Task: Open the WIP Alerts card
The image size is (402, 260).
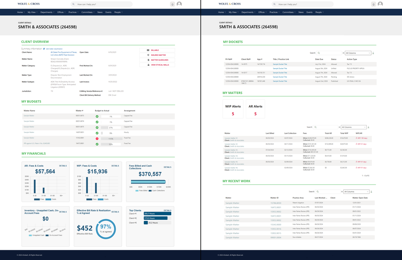Action: pyautogui.click(x=233, y=109)
